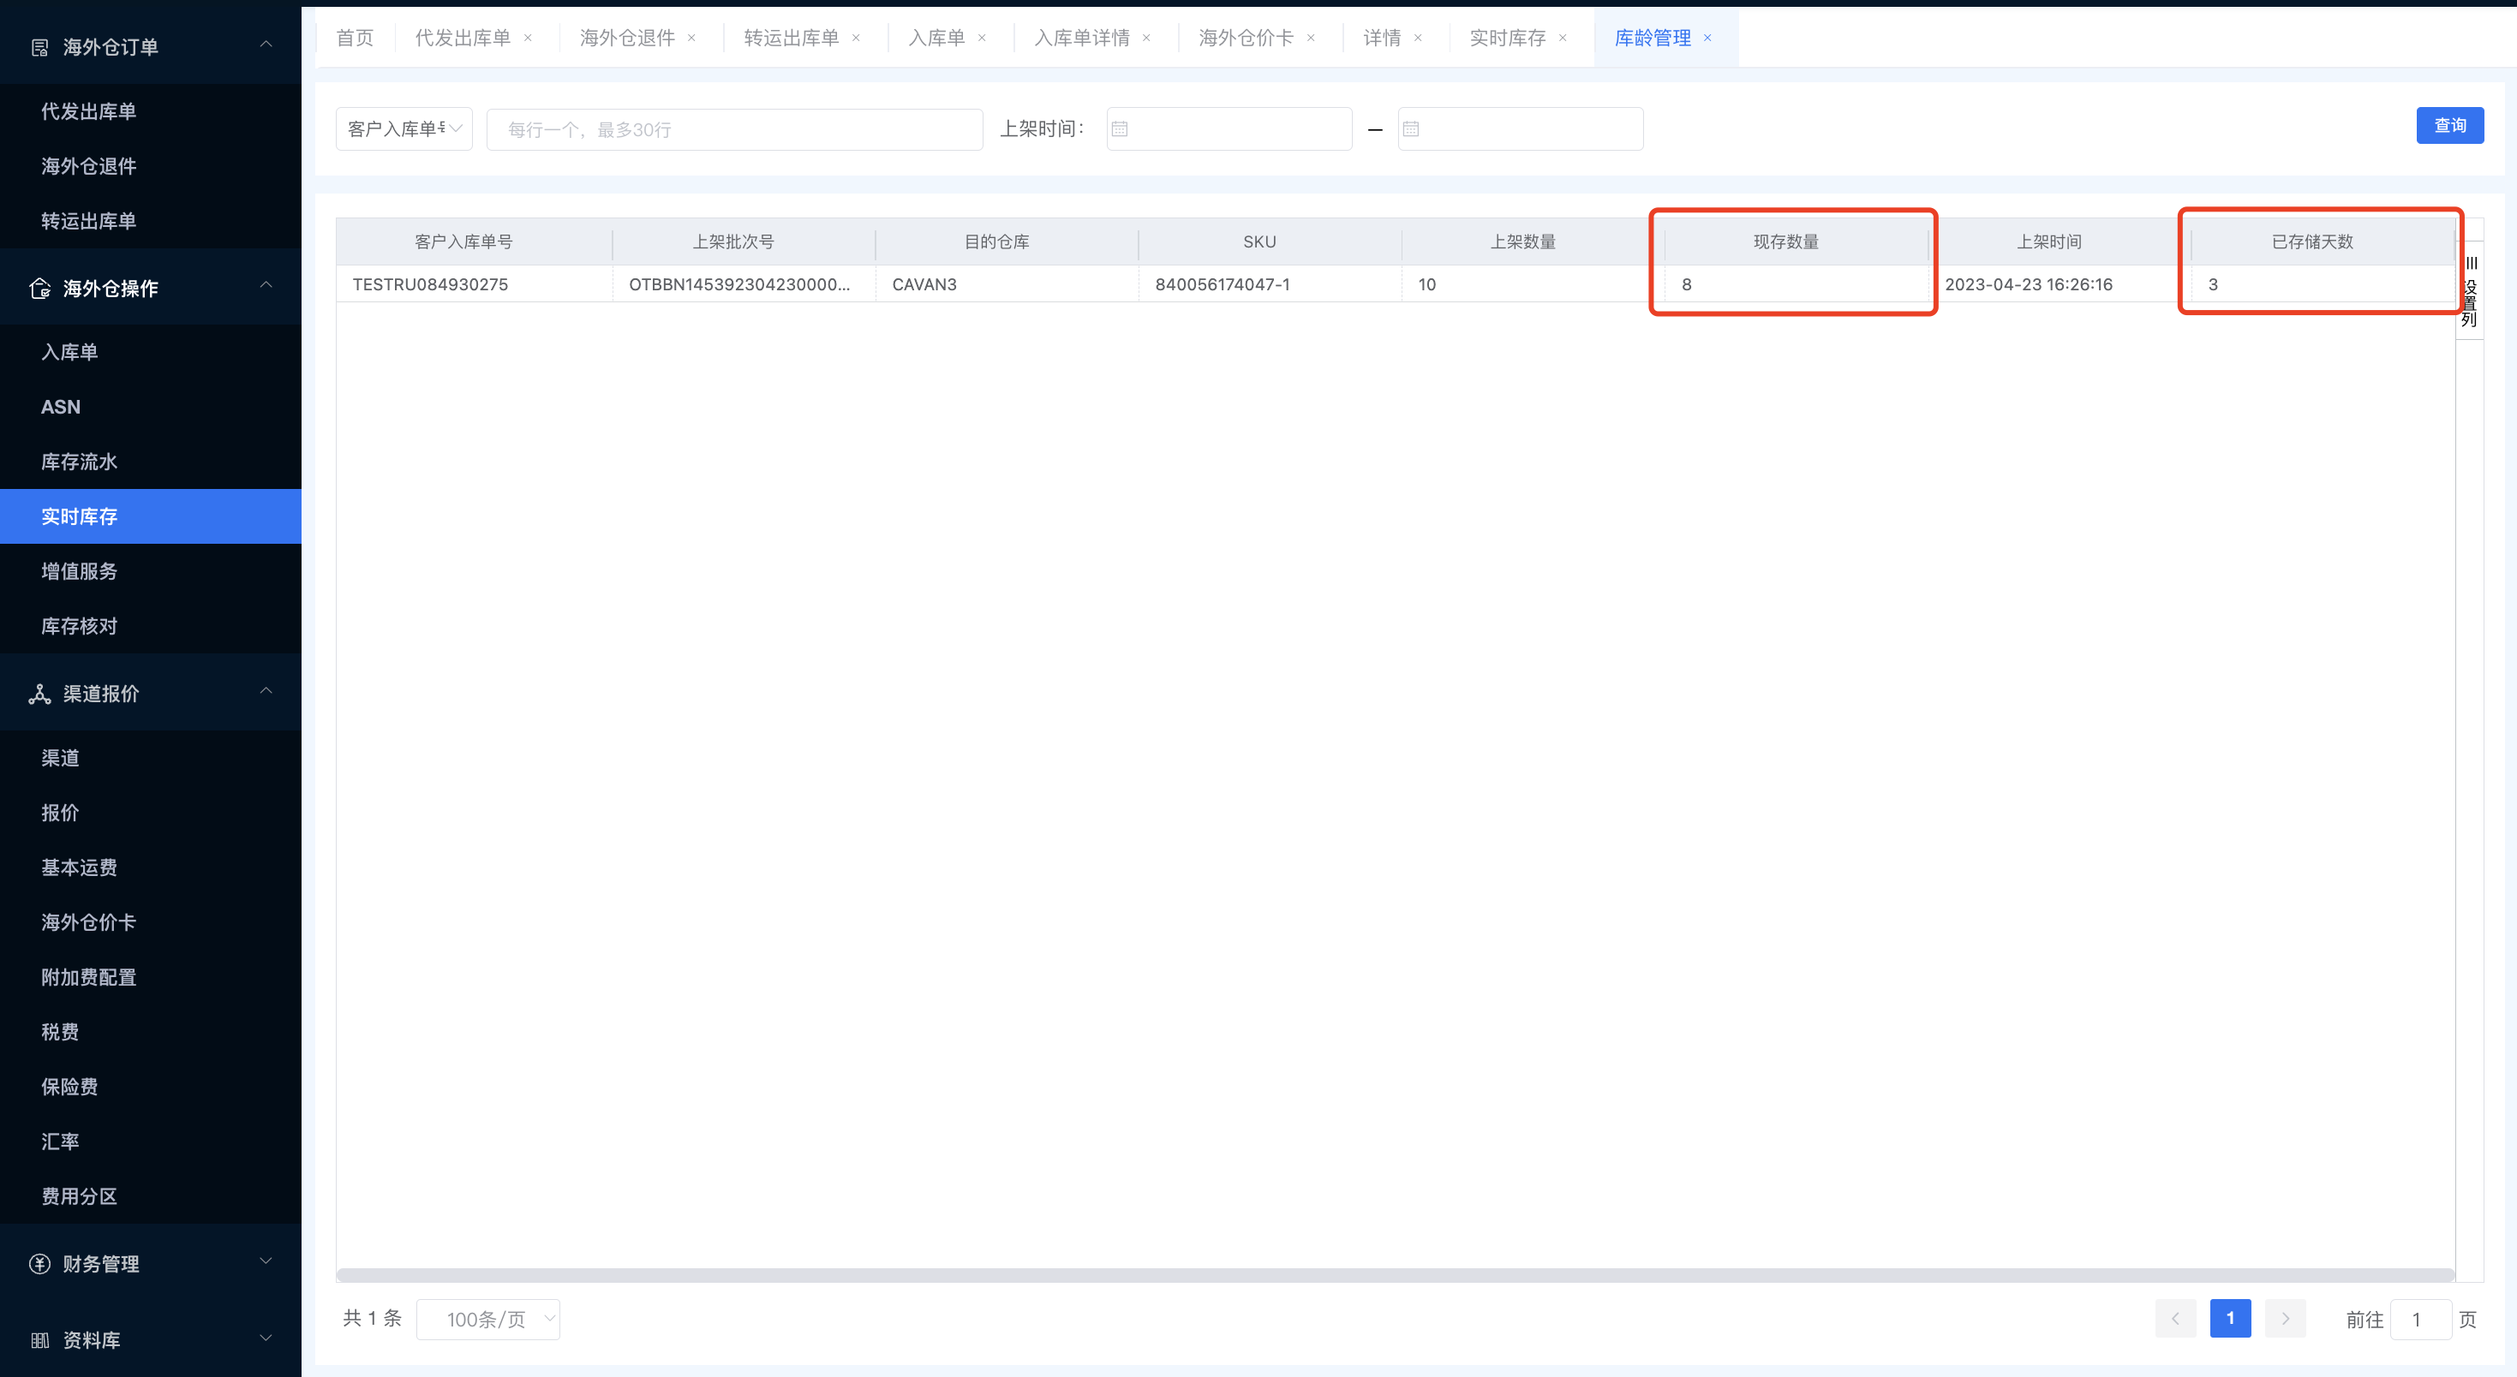Switch to the 入库单详情 tab

click(x=1082, y=38)
